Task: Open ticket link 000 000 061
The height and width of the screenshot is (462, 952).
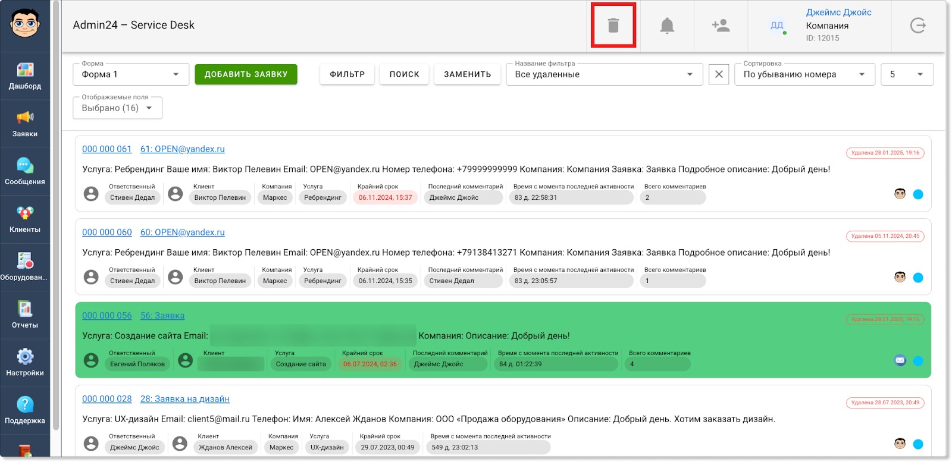Action: (107, 149)
